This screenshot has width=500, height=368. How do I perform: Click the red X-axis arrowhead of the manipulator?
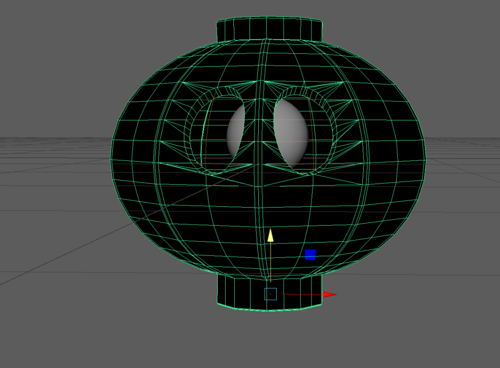tap(330, 294)
